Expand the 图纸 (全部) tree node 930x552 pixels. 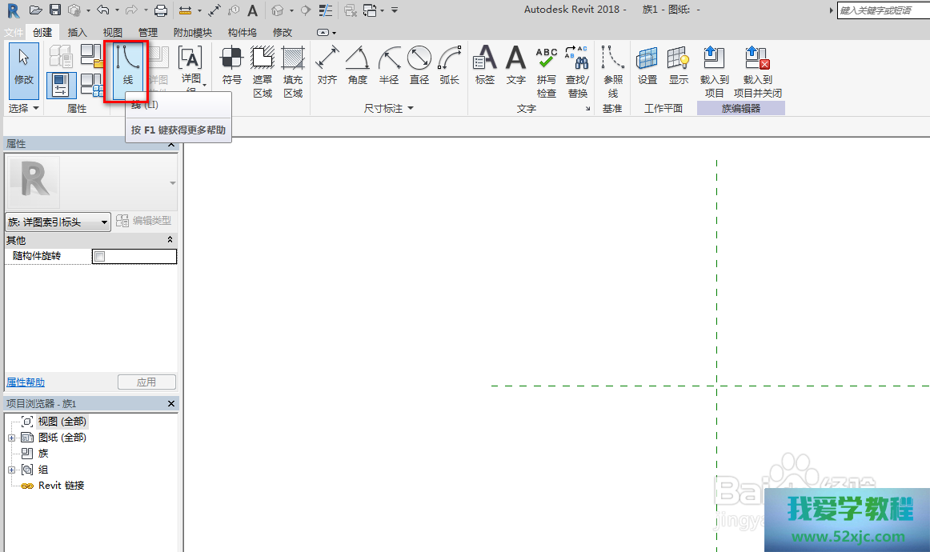12,438
